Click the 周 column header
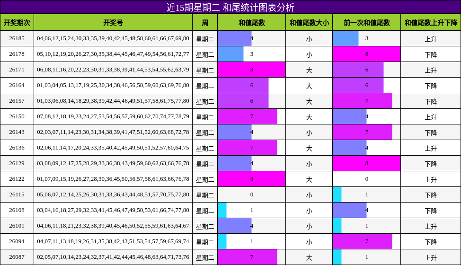Screen dimensions: 461x265 pos(205,23)
